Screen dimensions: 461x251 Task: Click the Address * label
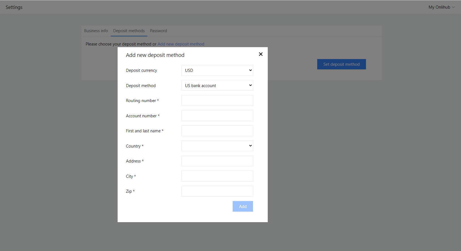click(135, 161)
